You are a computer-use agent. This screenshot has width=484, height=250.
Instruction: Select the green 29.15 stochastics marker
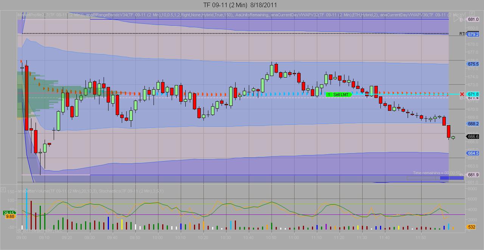pyautogui.click(x=9, y=213)
